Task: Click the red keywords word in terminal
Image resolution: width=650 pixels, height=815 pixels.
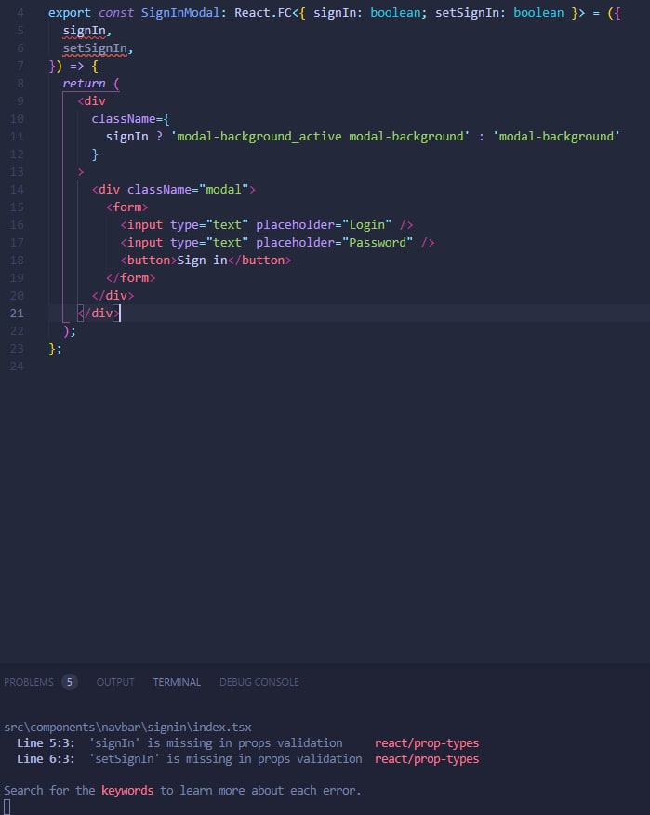Action: [127, 791]
